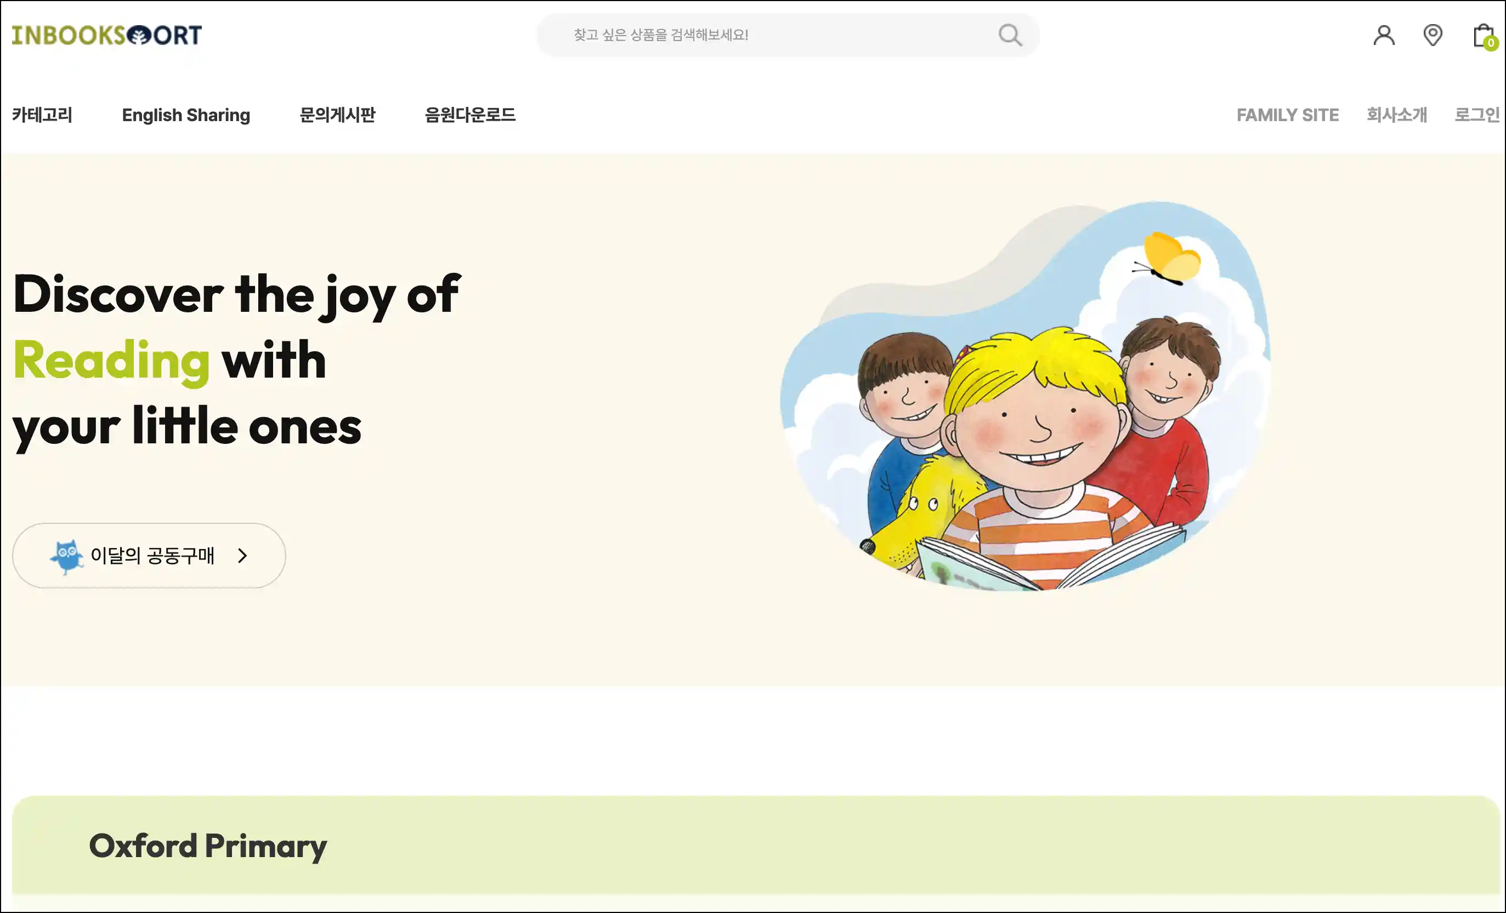This screenshot has width=1506, height=913.
Task: Expand the FAMILY SITE menu
Action: 1287,115
